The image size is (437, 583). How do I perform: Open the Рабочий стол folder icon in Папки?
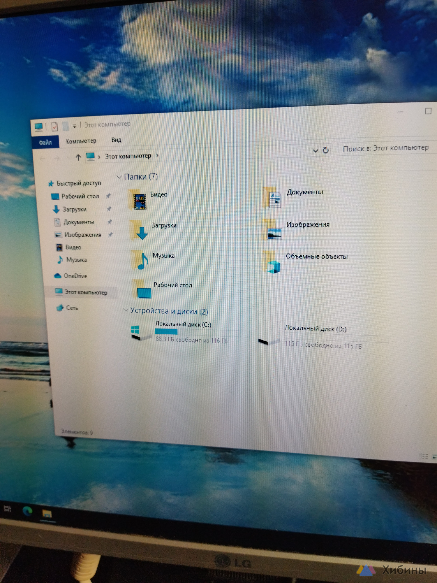(142, 289)
